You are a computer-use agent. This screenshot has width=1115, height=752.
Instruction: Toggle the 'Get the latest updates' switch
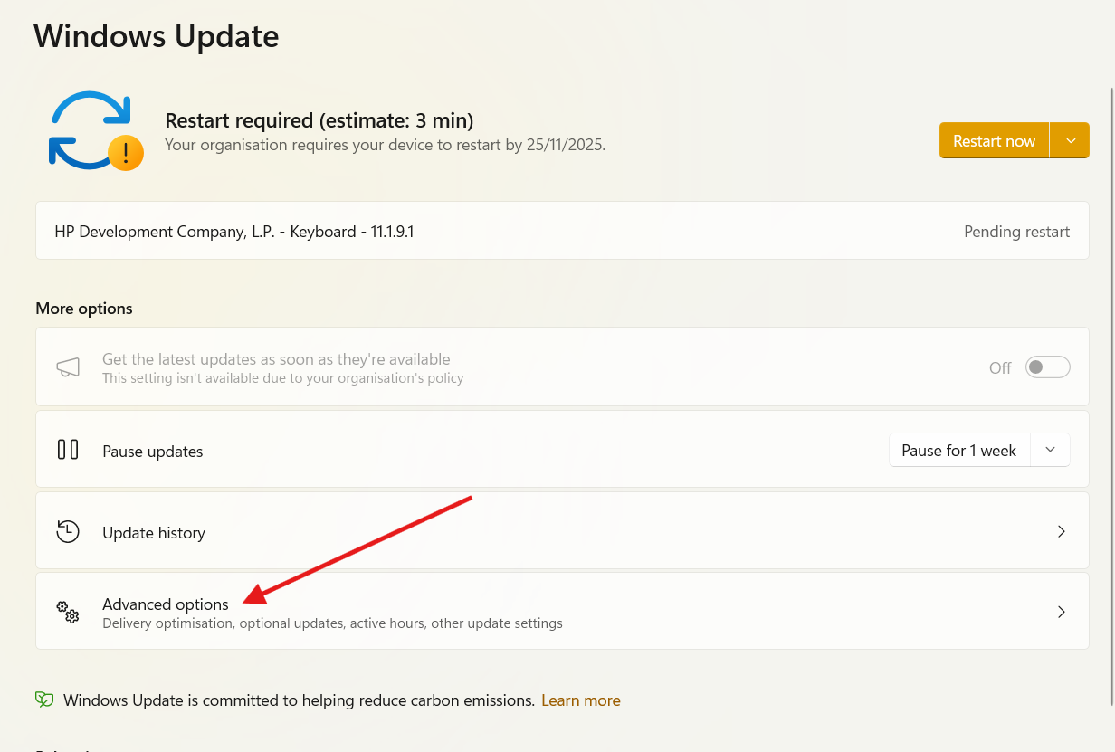point(1047,367)
